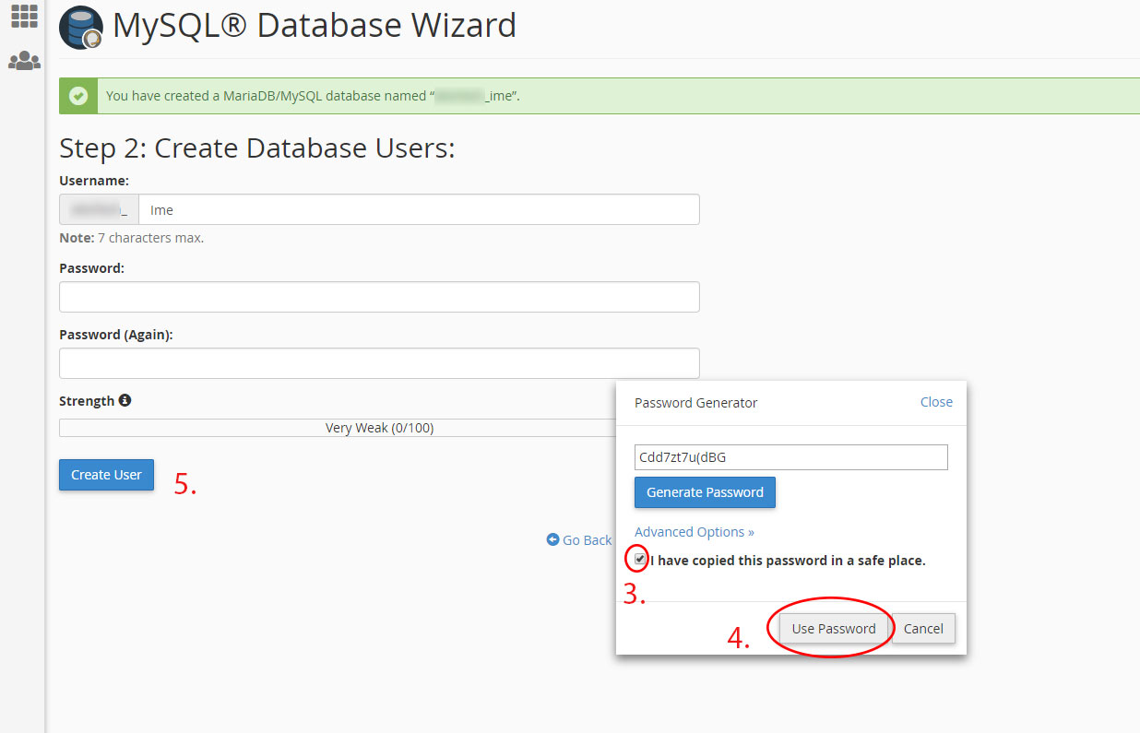
Task: Click the MySQL Database Wizard logo
Action: [x=81, y=28]
